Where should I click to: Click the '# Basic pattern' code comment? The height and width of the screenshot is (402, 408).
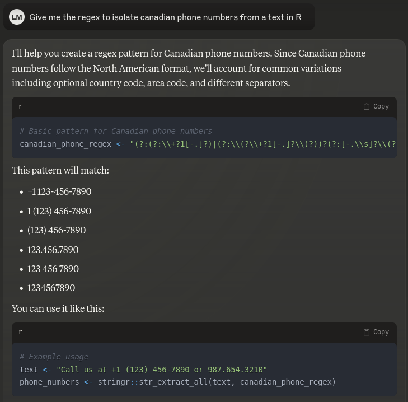(116, 131)
